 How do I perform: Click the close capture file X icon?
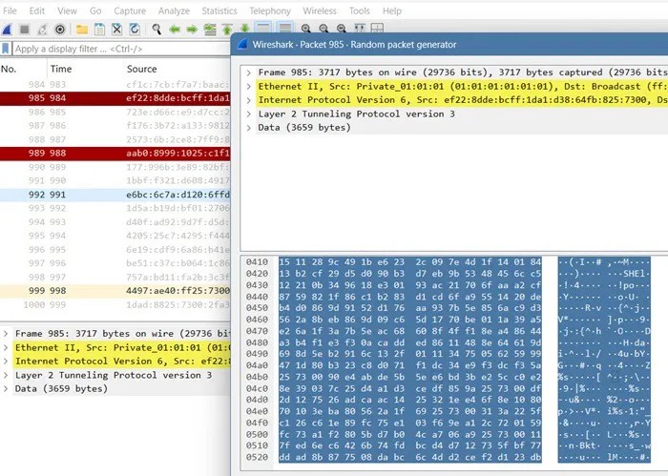(115, 30)
